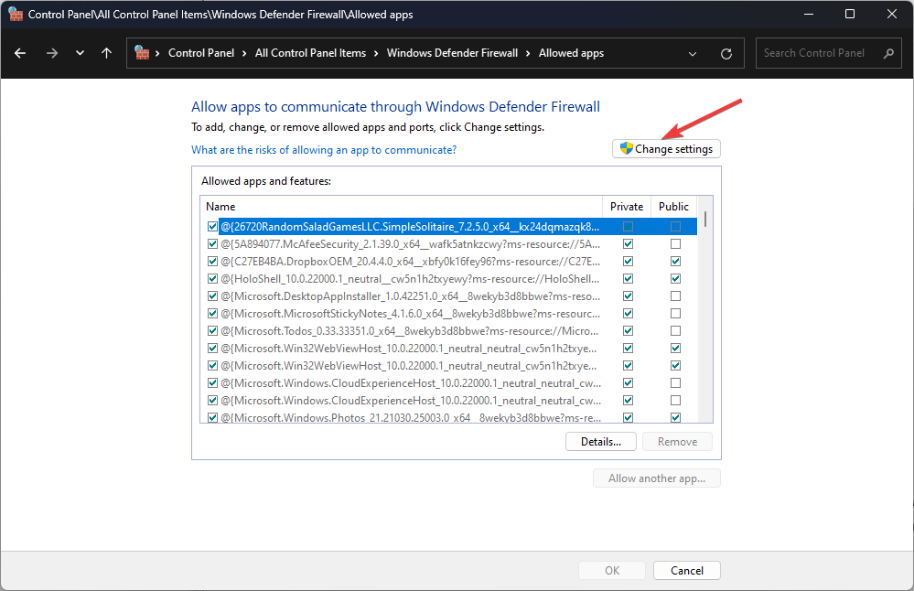Image resolution: width=914 pixels, height=591 pixels.
Task: Click the Cancel button
Action: [x=687, y=571]
